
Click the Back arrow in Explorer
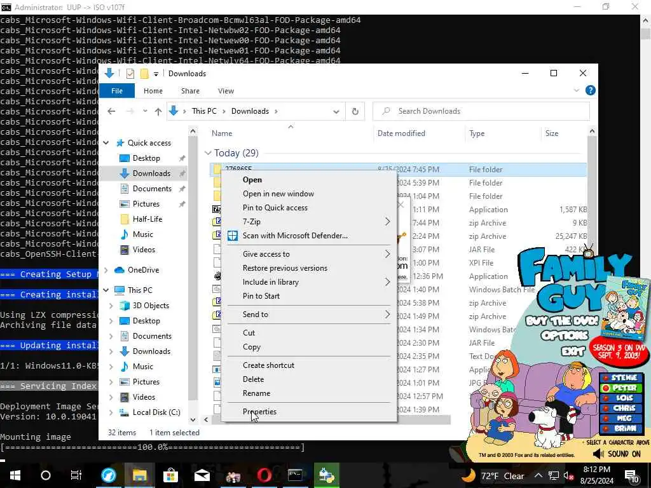tap(111, 111)
